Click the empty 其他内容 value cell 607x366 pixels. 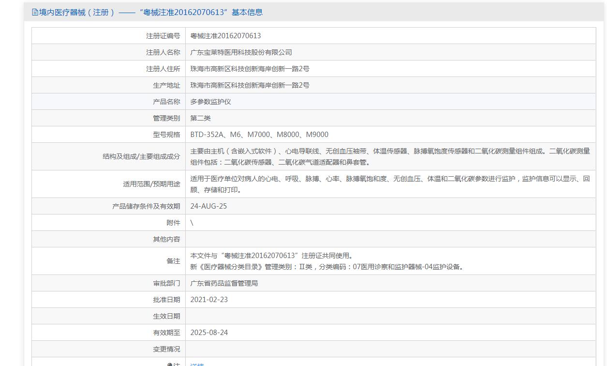[x=390, y=239]
